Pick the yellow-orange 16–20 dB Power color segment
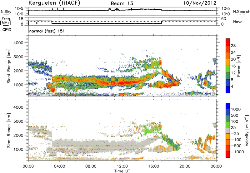The width and height of the screenshot is (250, 173). (x=228, y=62)
